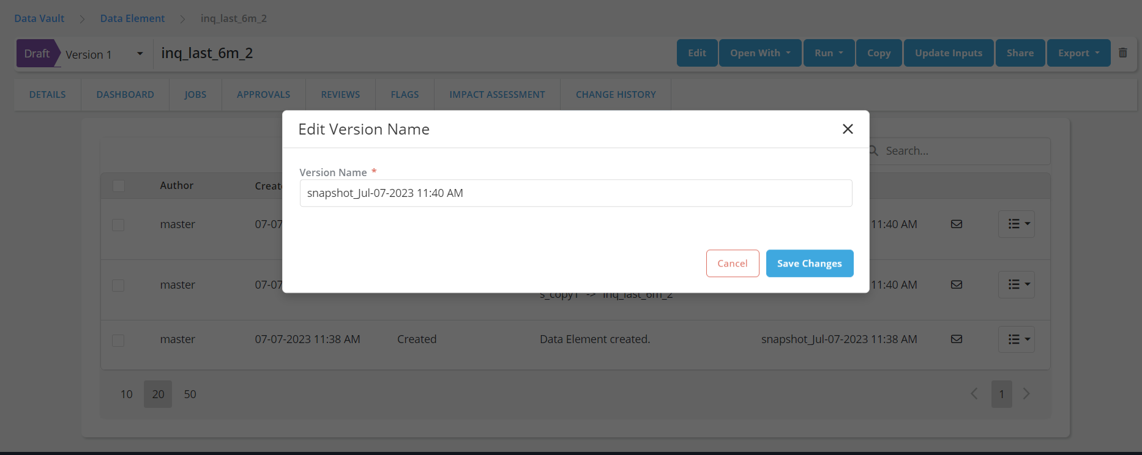The width and height of the screenshot is (1142, 455).
Task: Select checkbox for the Created row
Action: coord(119,340)
